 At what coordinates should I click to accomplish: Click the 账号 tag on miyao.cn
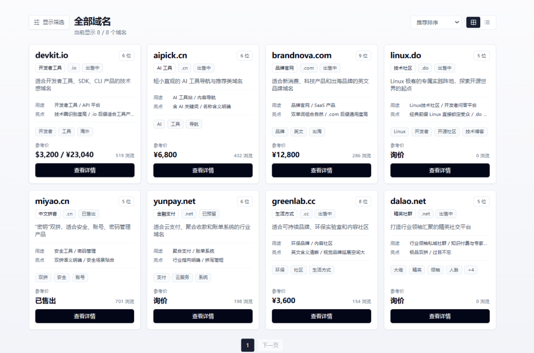click(80, 278)
